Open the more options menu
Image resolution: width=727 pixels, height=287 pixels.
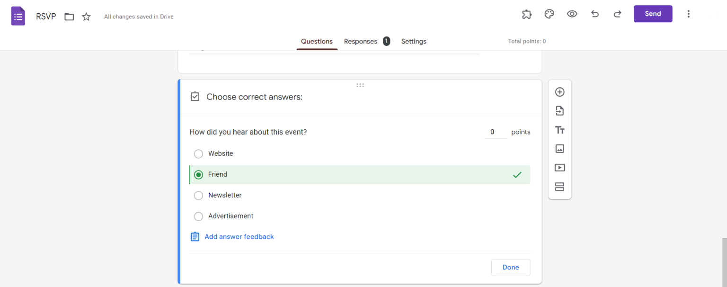688,14
